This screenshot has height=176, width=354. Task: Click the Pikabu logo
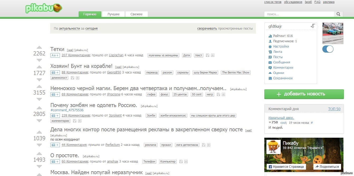[44, 8]
